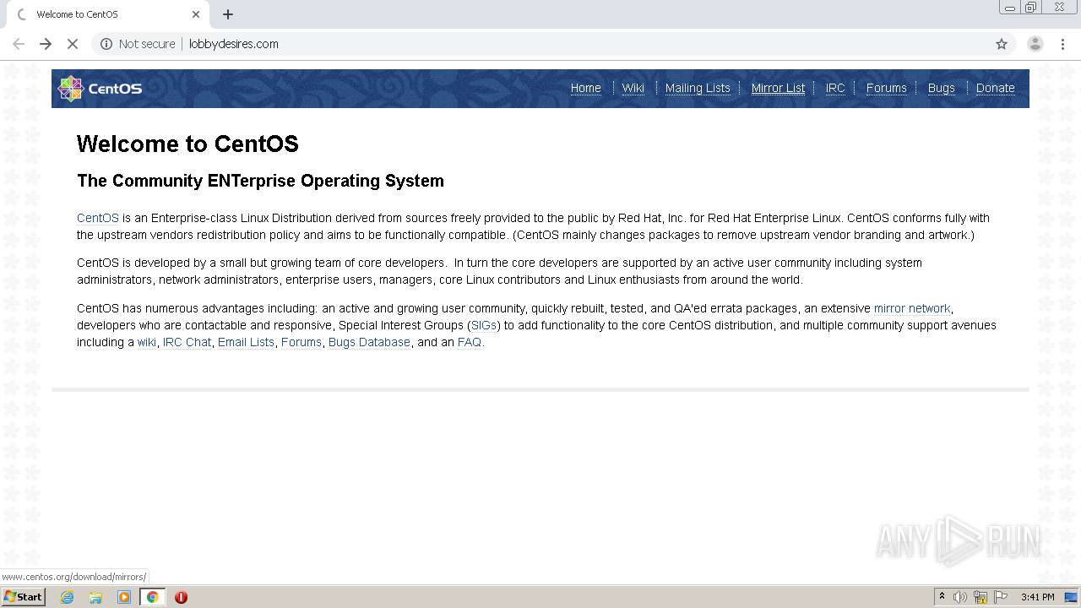The width and height of the screenshot is (1081, 608).
Task: Click the CentOS logo in header
Action: 100,88
